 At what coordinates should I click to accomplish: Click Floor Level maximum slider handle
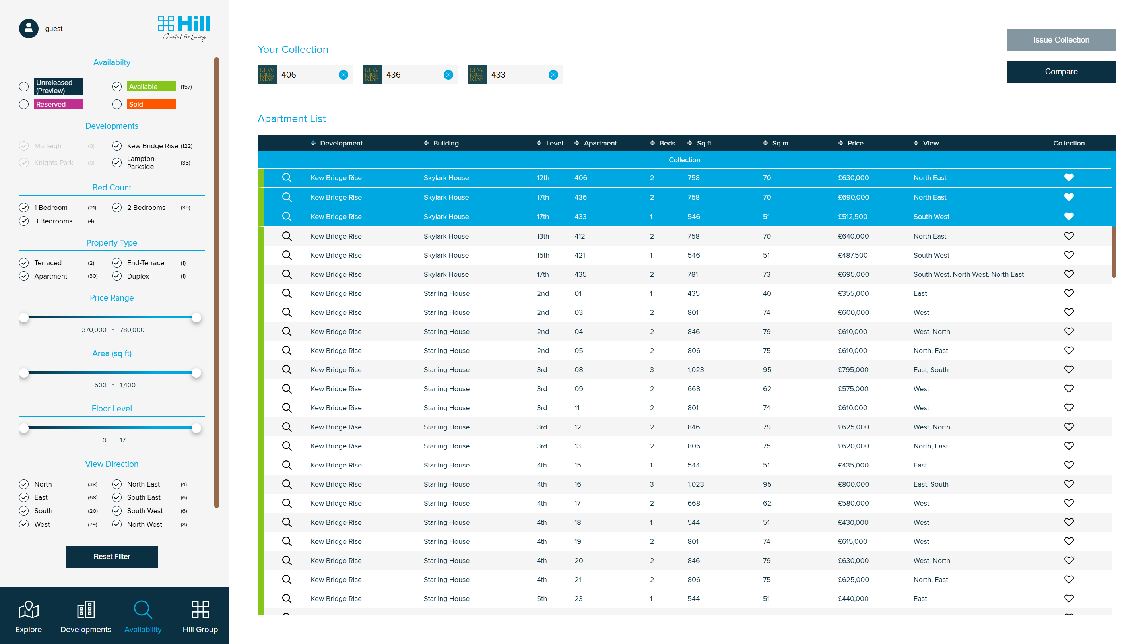tap(196, 428)
